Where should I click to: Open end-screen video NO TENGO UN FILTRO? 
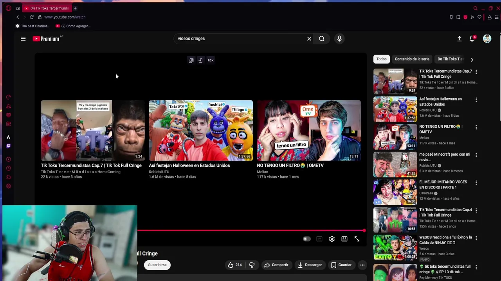[x=309, y=130]
